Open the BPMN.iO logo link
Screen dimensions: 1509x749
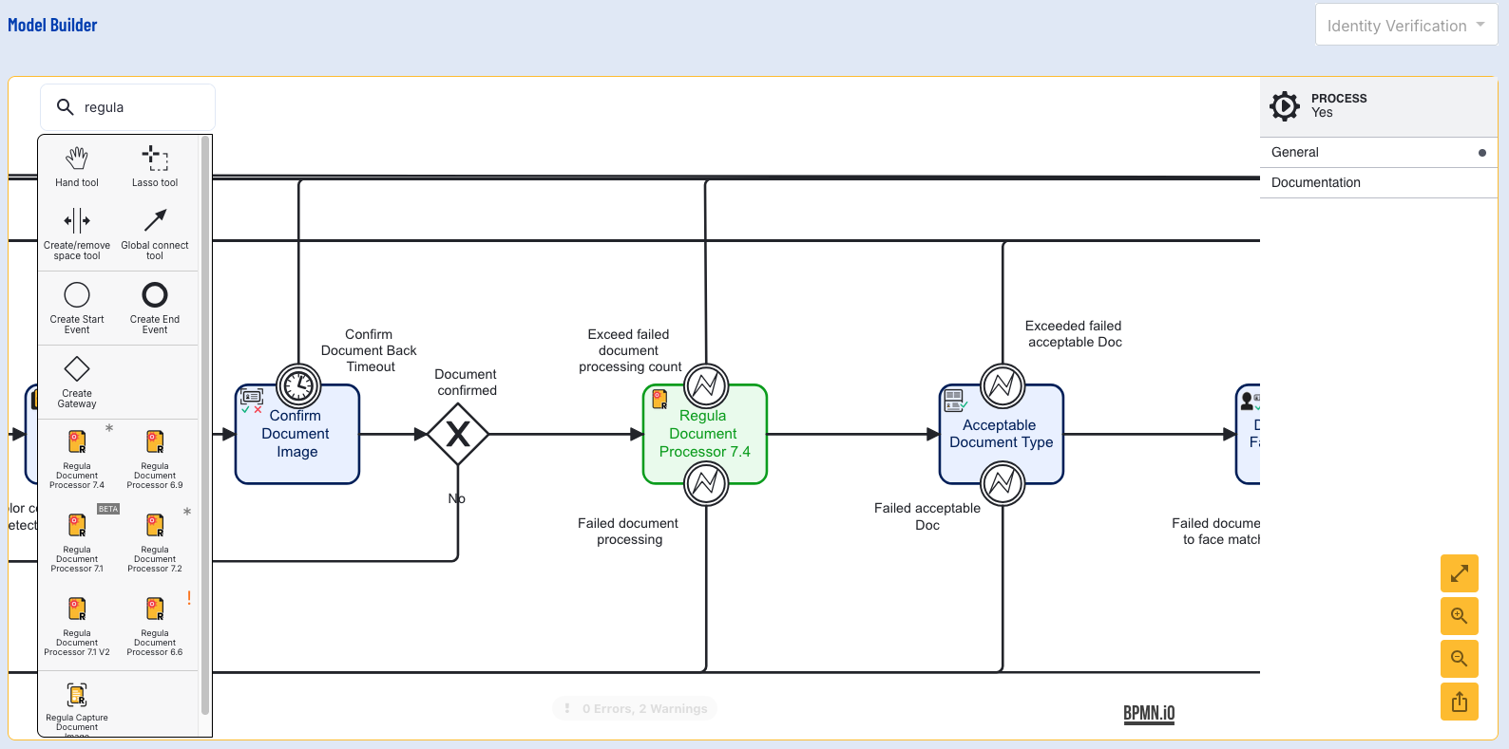pyautogui.click(x=1149, y=714)
